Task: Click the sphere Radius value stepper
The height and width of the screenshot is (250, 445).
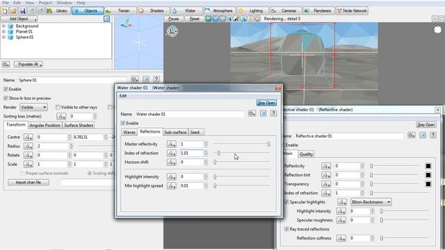Action: point(71,147)
